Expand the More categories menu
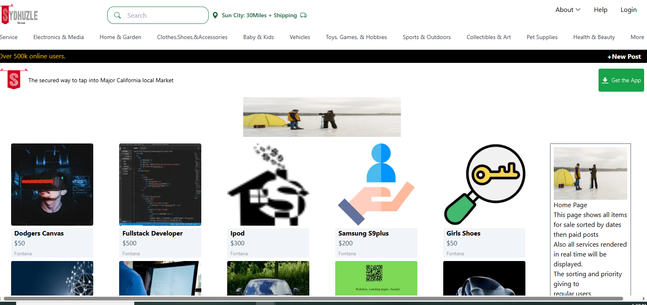Screen dimensions: 647x305 (637, 37)
